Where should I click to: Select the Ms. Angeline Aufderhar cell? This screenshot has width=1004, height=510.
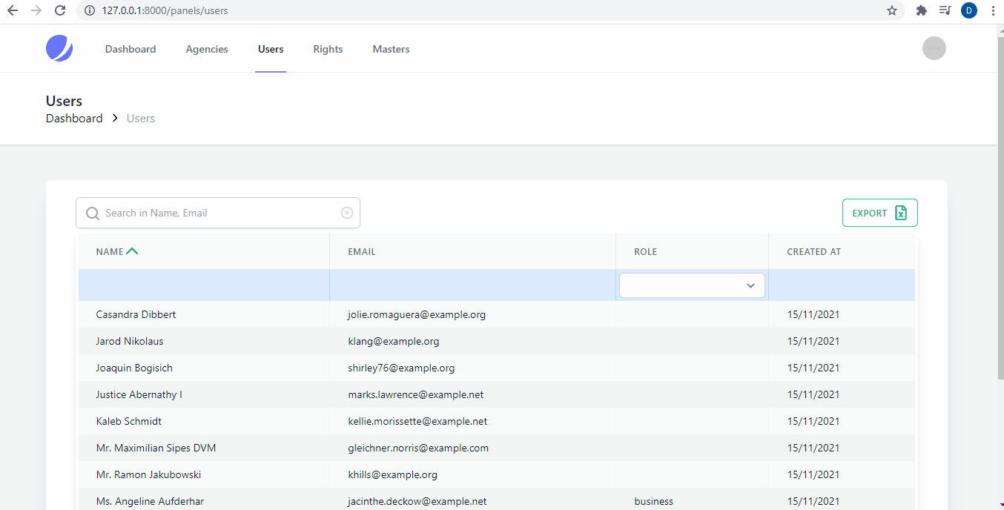[150, 501]
